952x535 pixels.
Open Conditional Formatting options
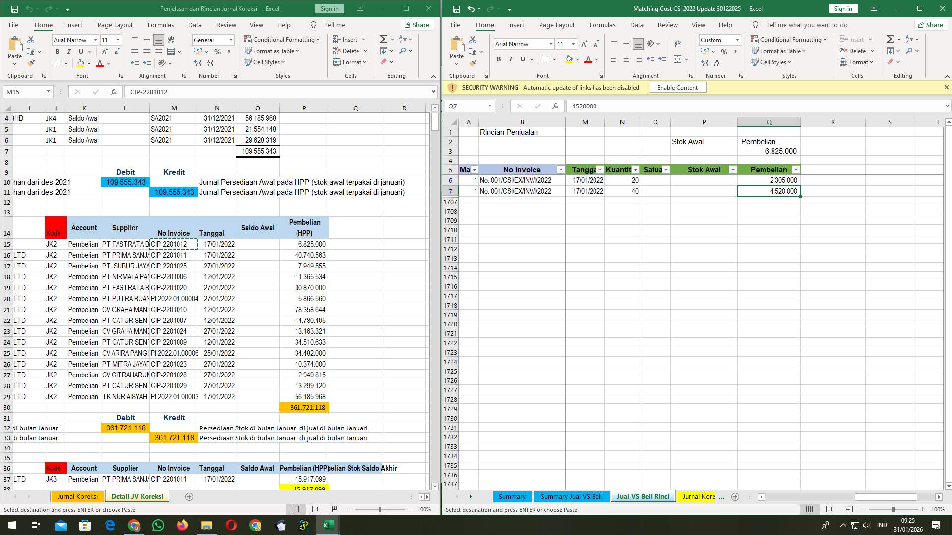coord(282,39)
